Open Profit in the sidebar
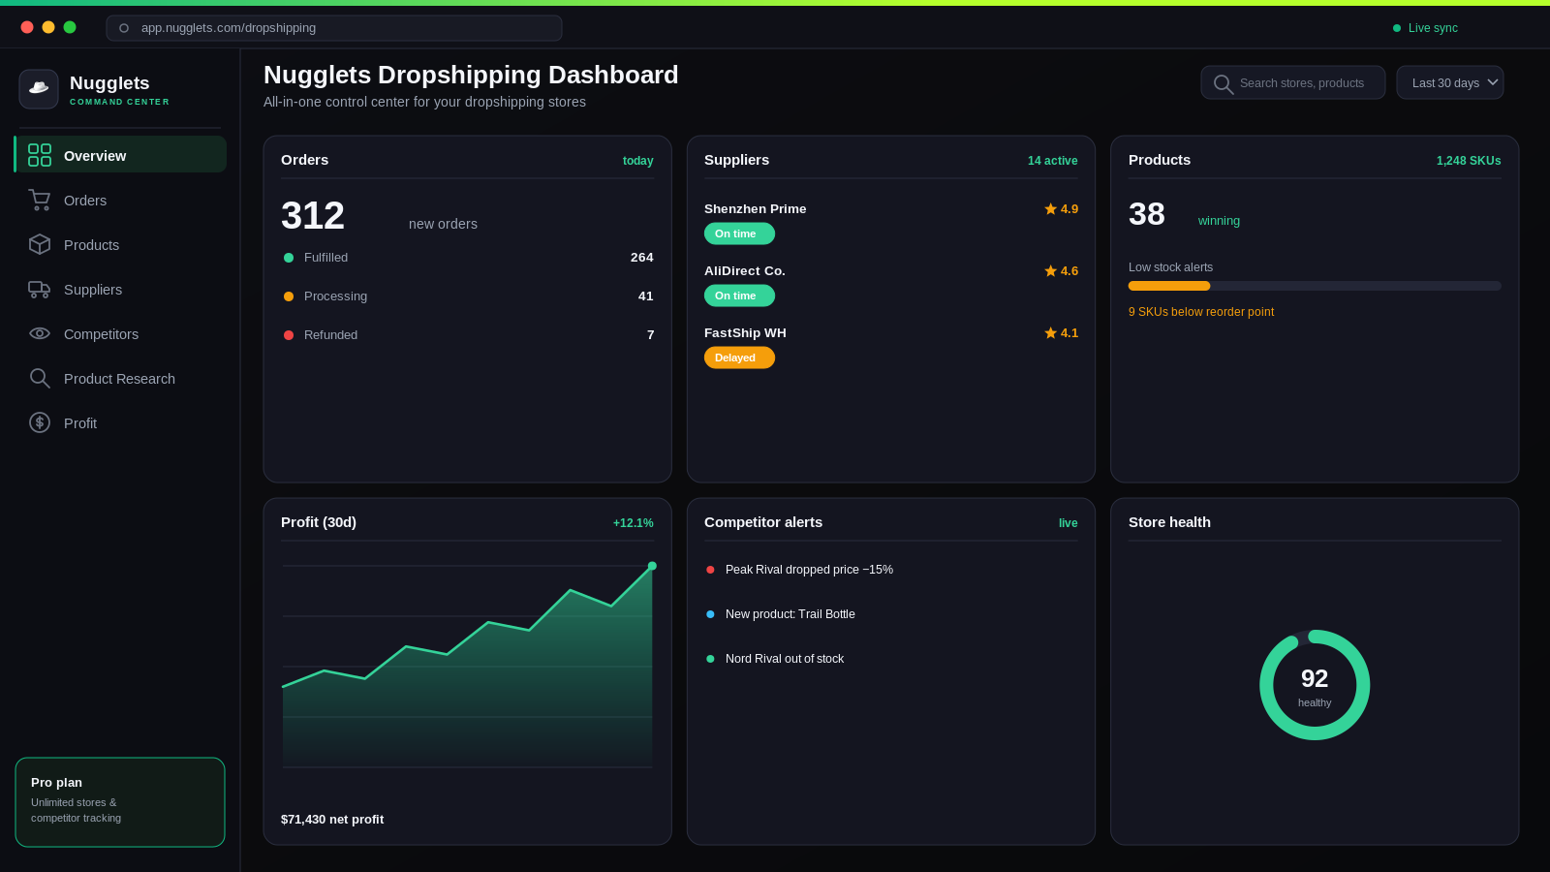1550x872 pixels. point(120,421)
